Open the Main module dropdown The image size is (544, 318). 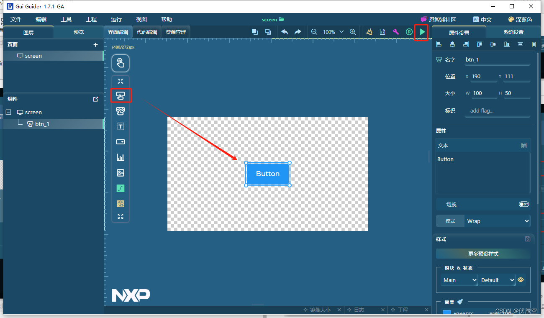point(459,280)
